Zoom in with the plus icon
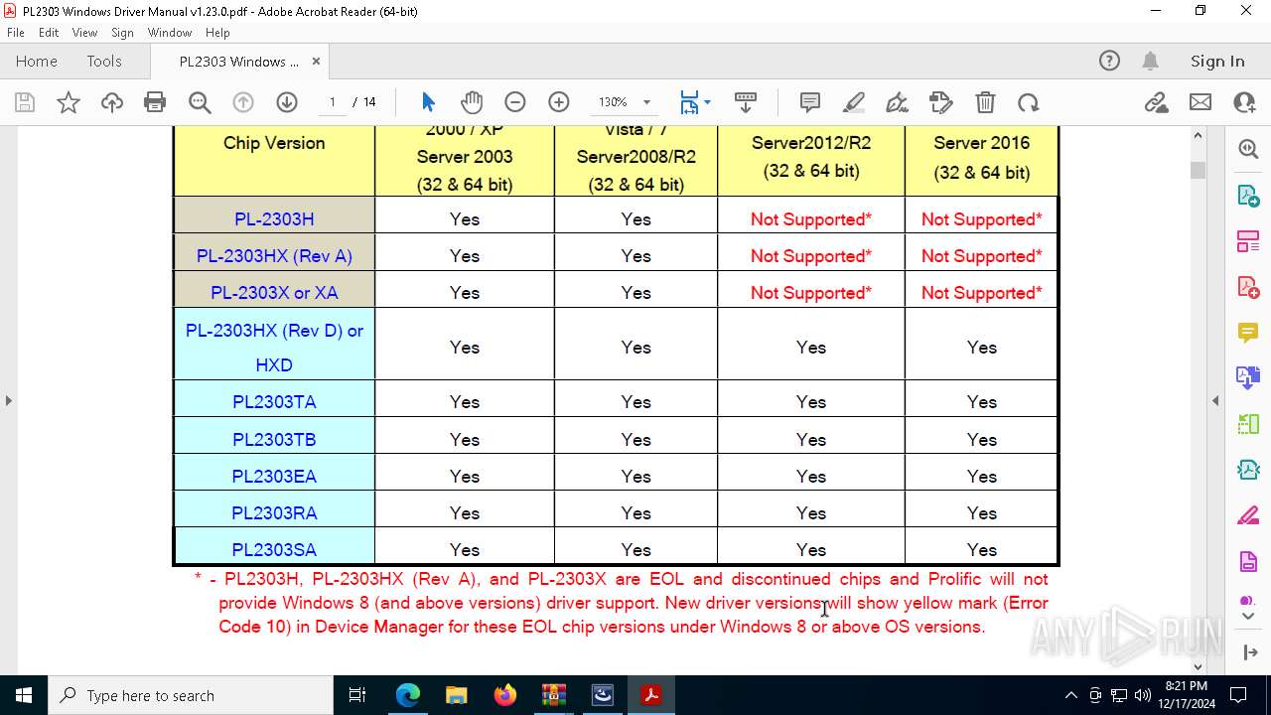This screenshot has width=1271, height=715. pyautogui.click(x=559, y=102)
